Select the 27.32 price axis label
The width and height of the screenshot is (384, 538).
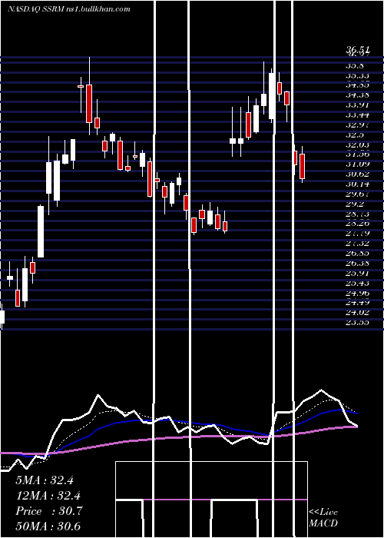[357, 244]
